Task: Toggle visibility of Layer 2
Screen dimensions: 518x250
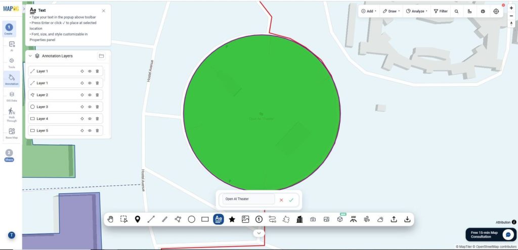Action: [x=90, y=95]
